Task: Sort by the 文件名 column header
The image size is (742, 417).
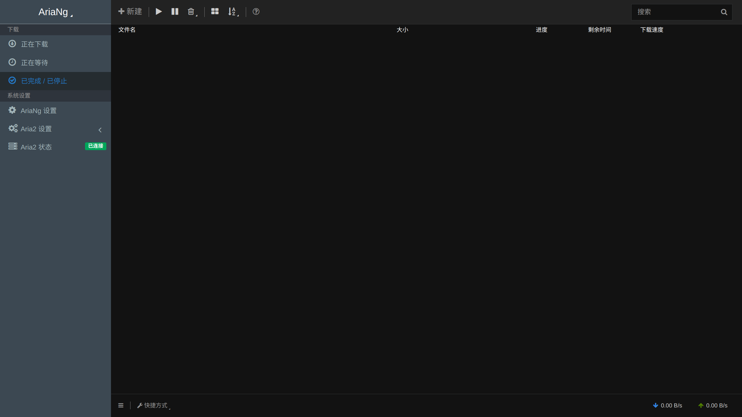Action: [x=127, y=30]
